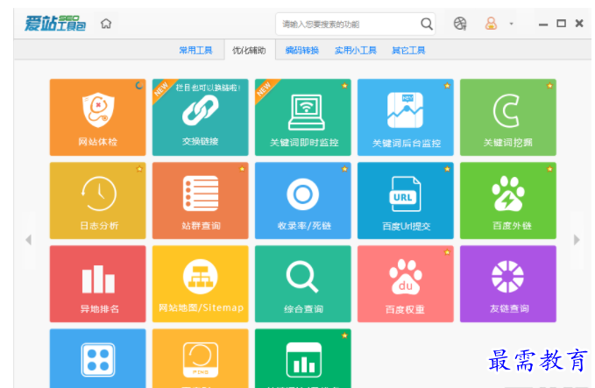Toggle favorite star on 关键词即时监控
Image resolution: width=595 pixels, height=388 pixels.
coord(344,86)
